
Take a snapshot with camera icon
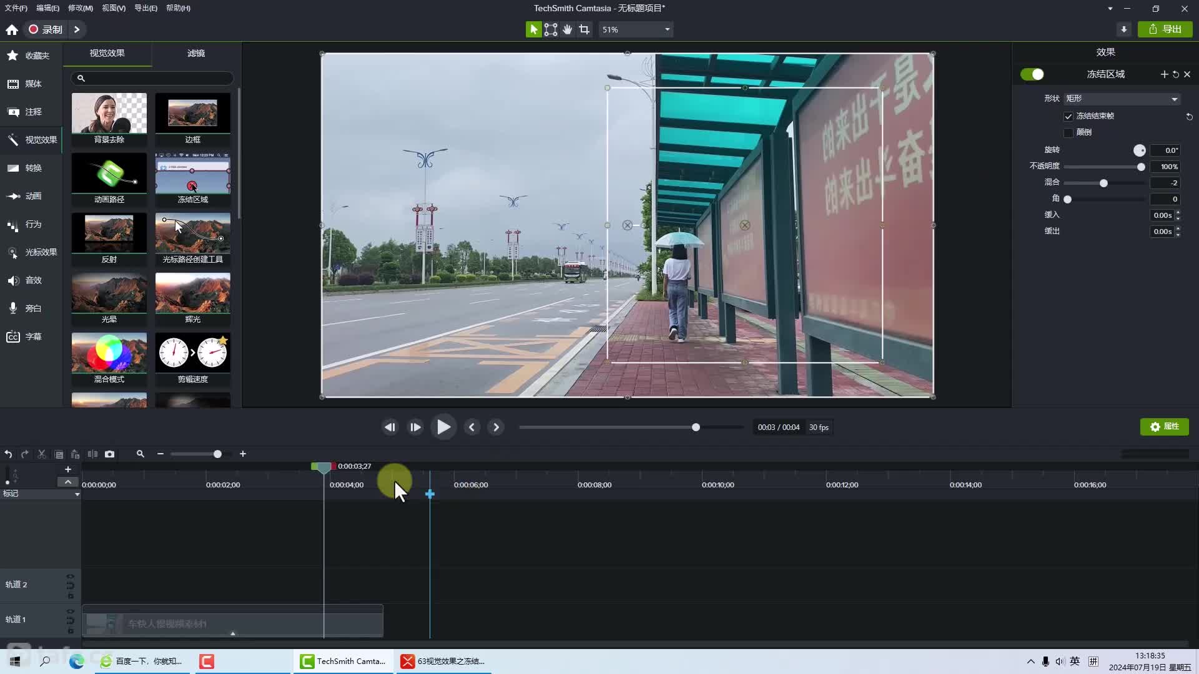(x=110, y=454)
